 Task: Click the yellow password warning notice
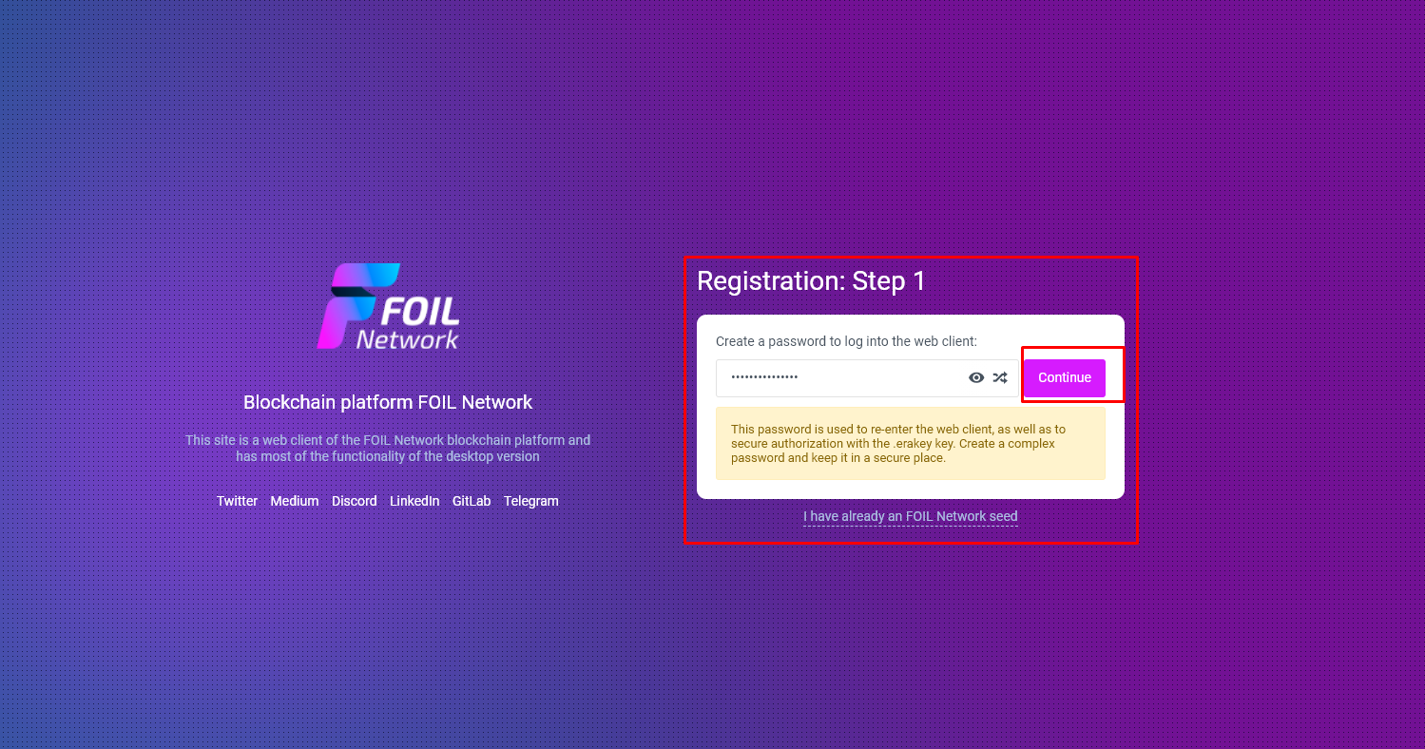tap(911, 444)
